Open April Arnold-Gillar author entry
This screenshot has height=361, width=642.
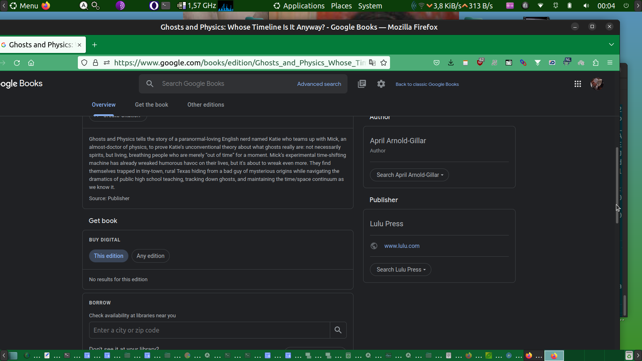398,141
